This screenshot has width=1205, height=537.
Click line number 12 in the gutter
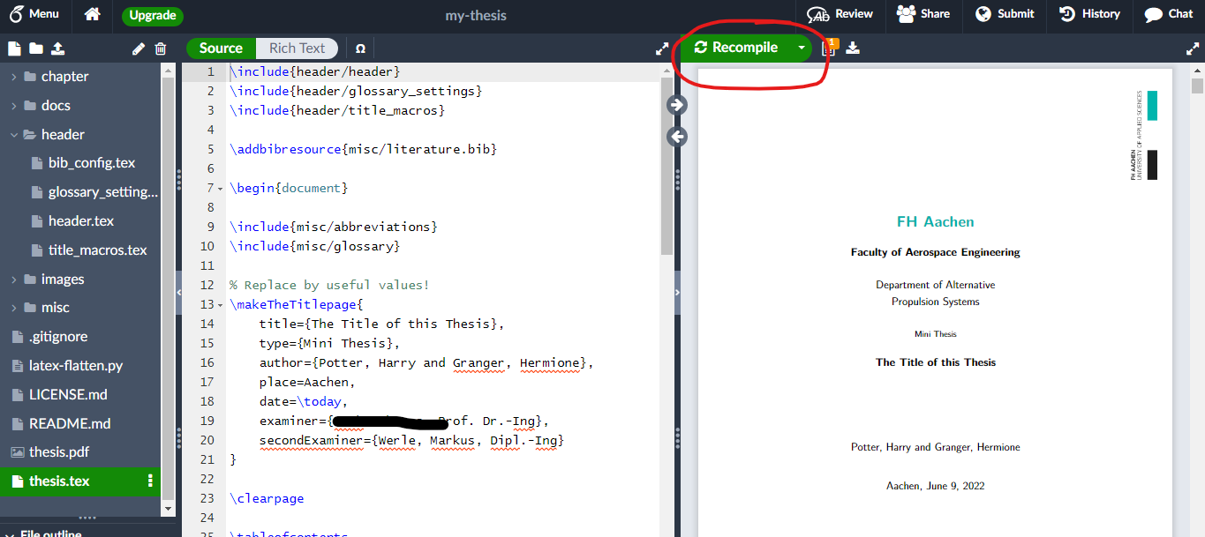click(x=207, y=286)
